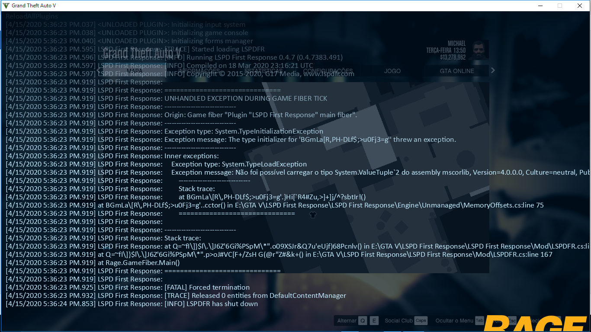Image resolution: width=591 pixels, height=332 pixels.
Task: Click the 'Running LSPD First Response 0.4.7' line
Action: 174,57
